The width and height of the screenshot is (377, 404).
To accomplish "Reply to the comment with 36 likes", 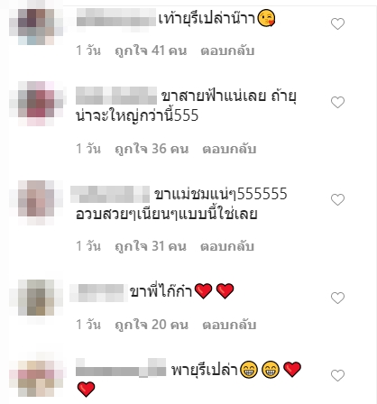I will (229, 149).
